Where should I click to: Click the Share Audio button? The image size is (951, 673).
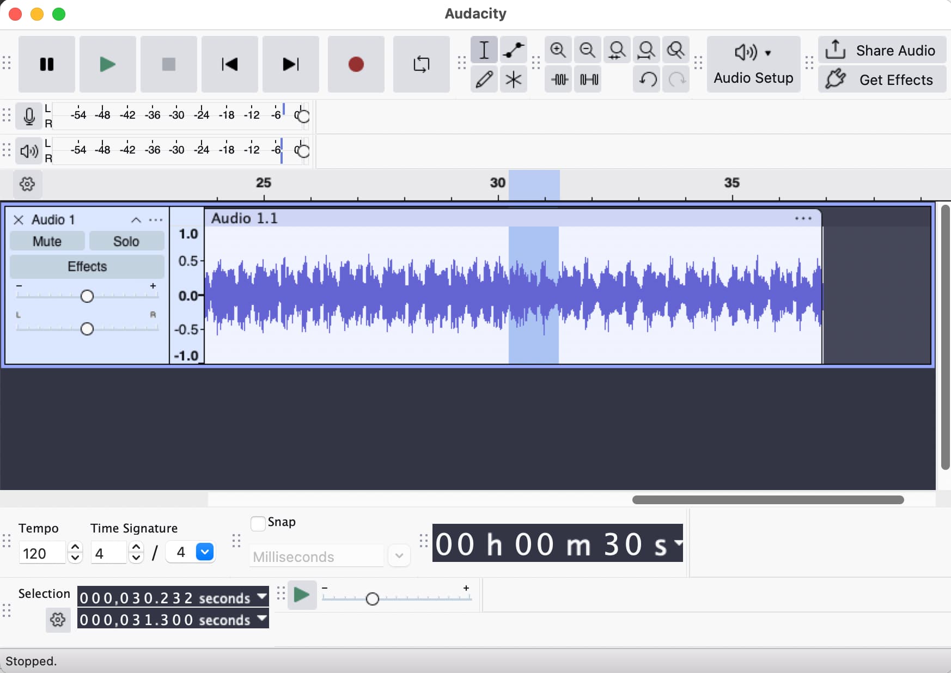click(882, 50)
